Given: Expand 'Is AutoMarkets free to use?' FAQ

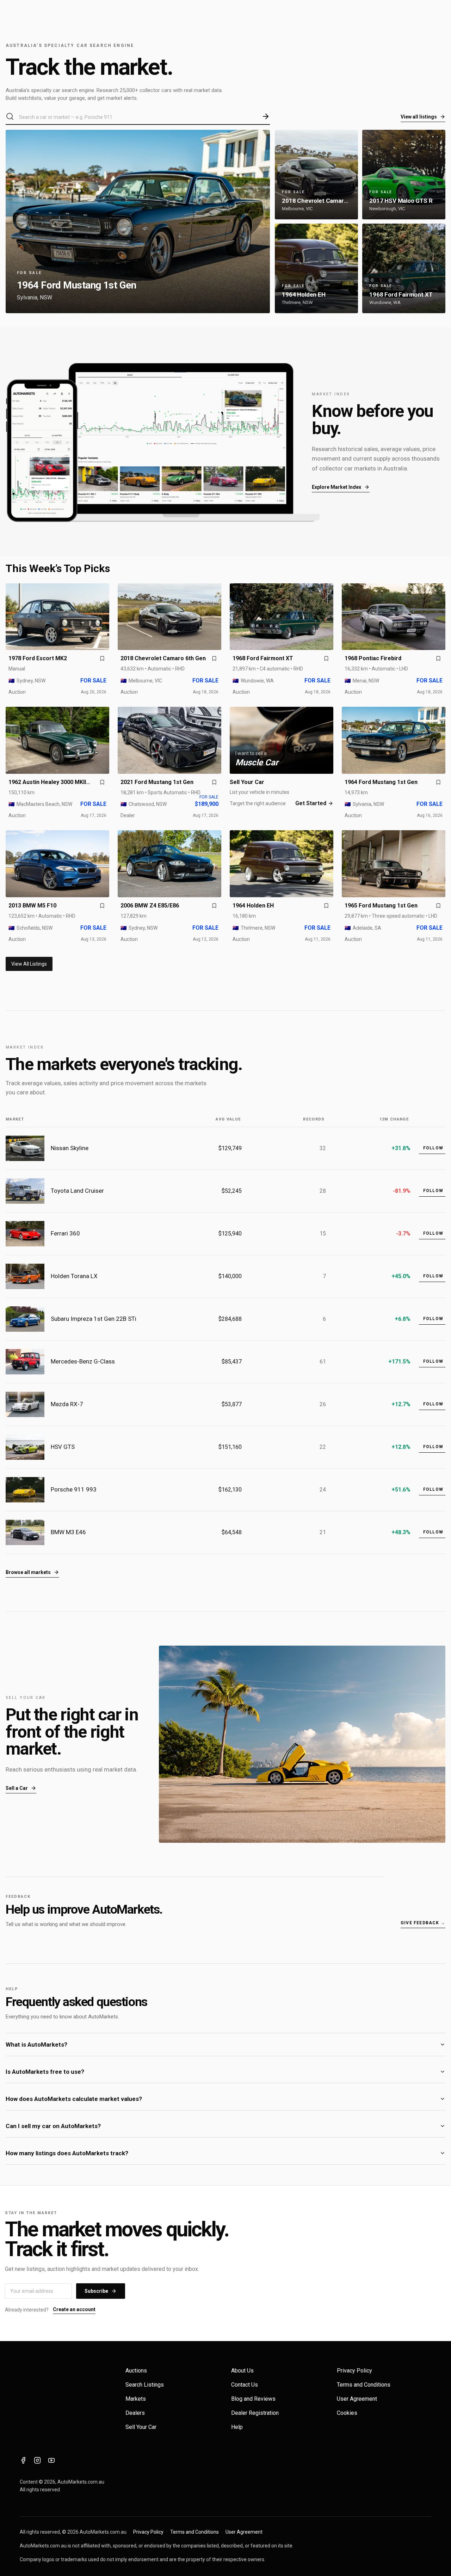Looking at the screenshot, I should pos(225,2071).
